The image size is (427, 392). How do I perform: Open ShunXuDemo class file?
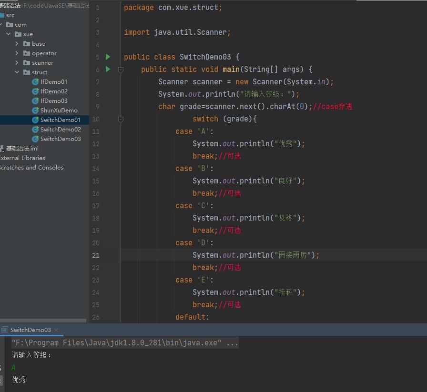[59, 110]
